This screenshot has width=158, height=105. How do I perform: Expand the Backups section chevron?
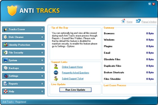pyautogui.click(x=42, y=68)
